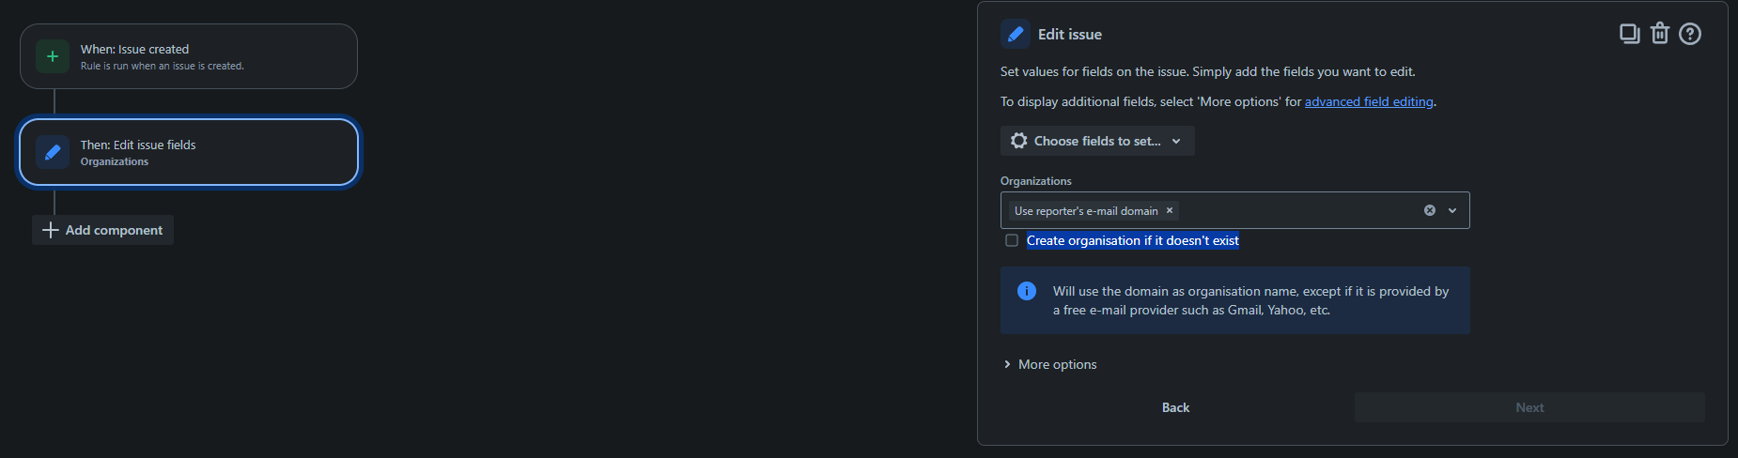Screen dimensions: 1738x458
Task: Remove 'Use reporter's e-mail domain' tag
Action: pyautogui.click(x=1170, y=210)
